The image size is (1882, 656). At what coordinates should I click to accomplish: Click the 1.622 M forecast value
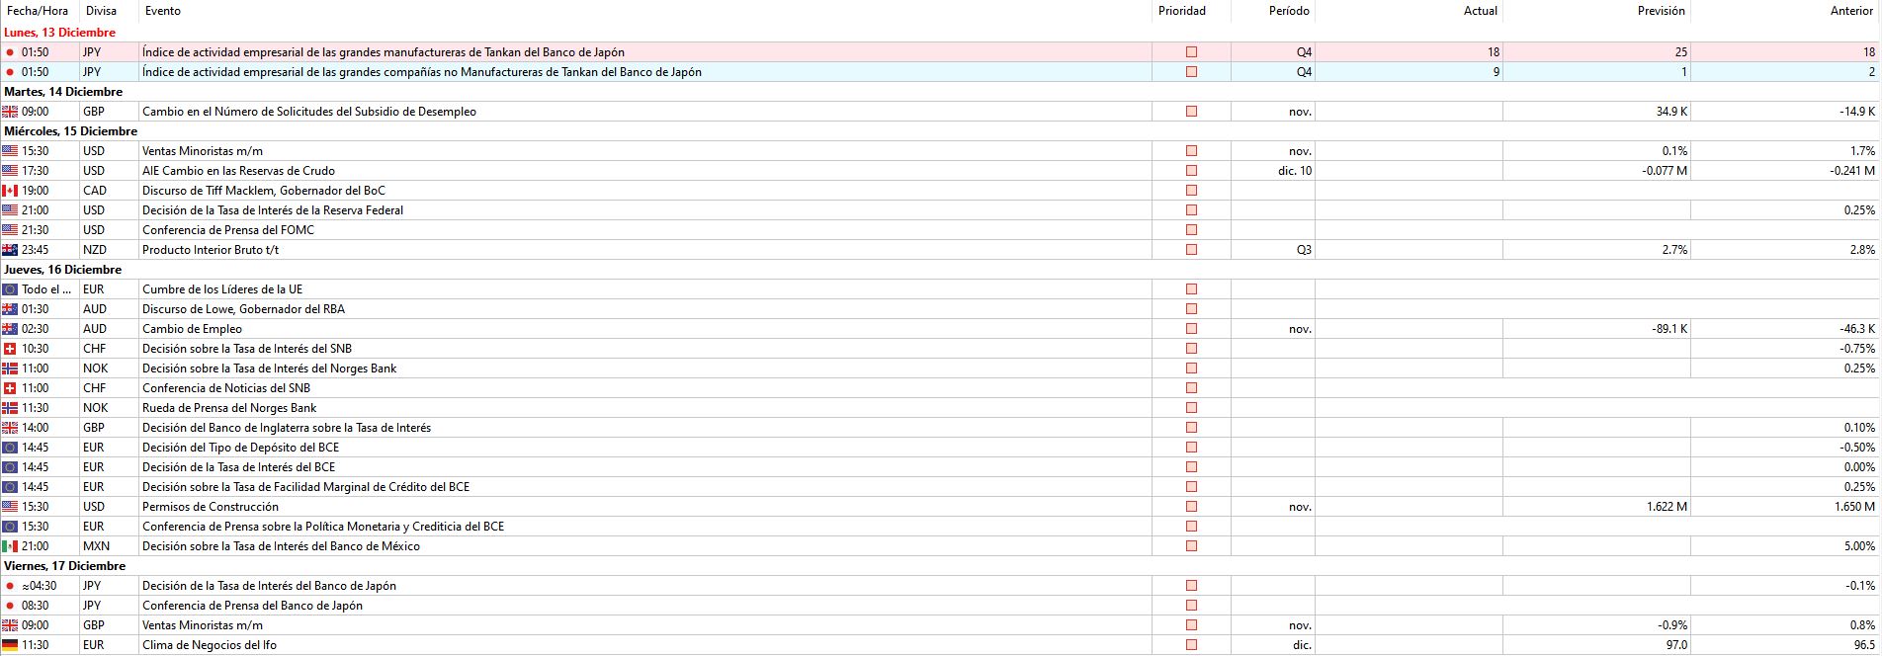(x=1667, y=507)
